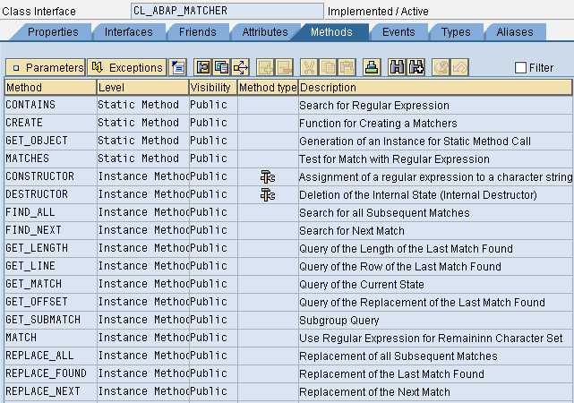Screen dimensions: 574x403
Task: Click 'Query of the Current State' description
Action: [x=362, y=285]
